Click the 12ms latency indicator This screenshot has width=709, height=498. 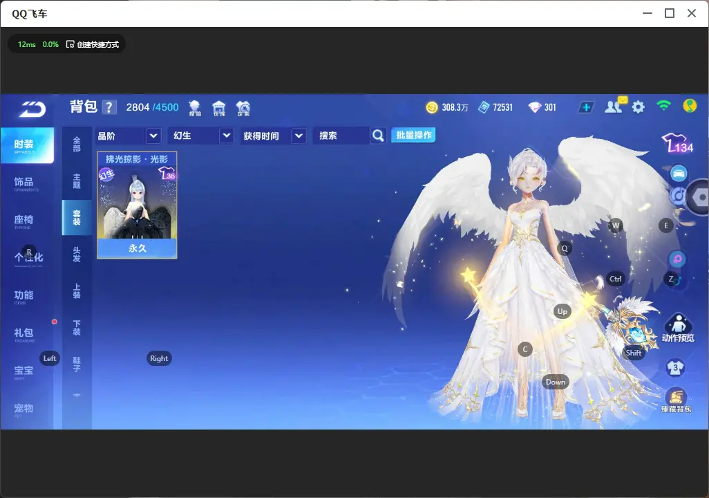point(27,44)
